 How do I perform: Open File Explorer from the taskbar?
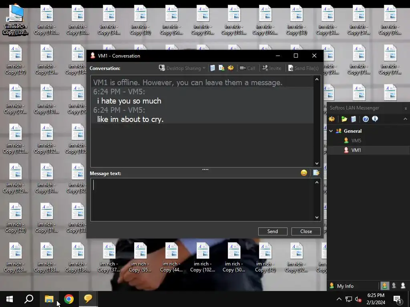[49, 299]
